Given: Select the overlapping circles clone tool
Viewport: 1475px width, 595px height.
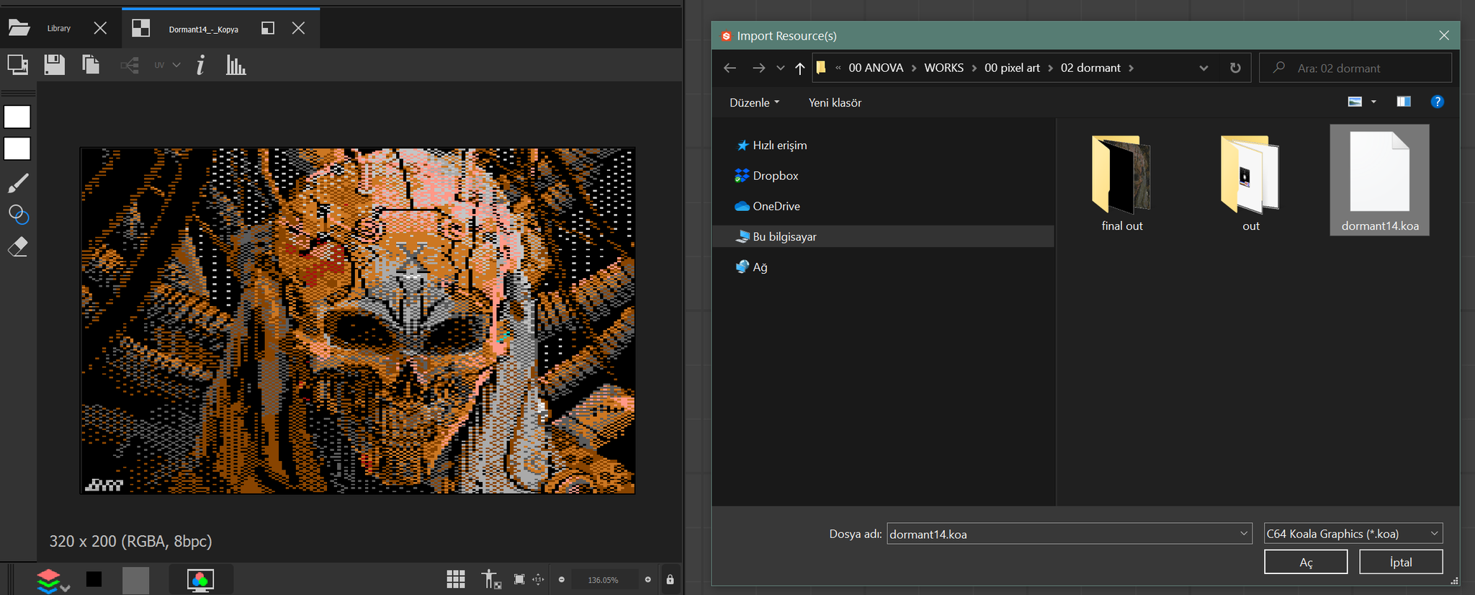Looking at the screenshot, I should coord(18,215).
